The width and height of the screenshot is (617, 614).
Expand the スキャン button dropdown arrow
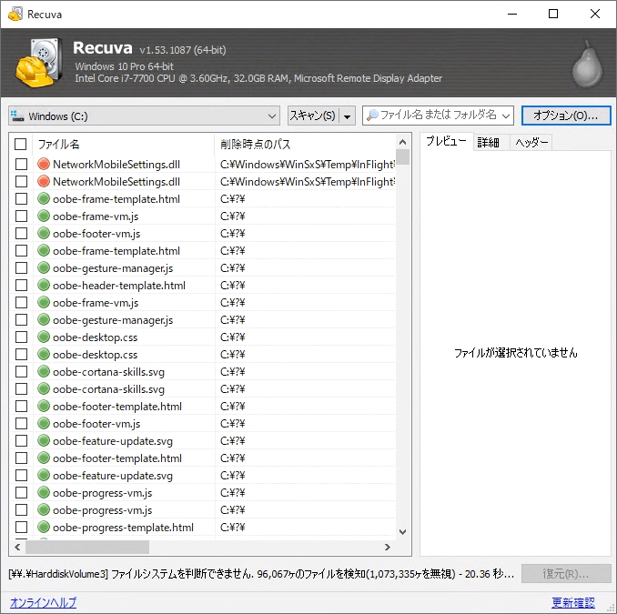(x=348, y=116)
